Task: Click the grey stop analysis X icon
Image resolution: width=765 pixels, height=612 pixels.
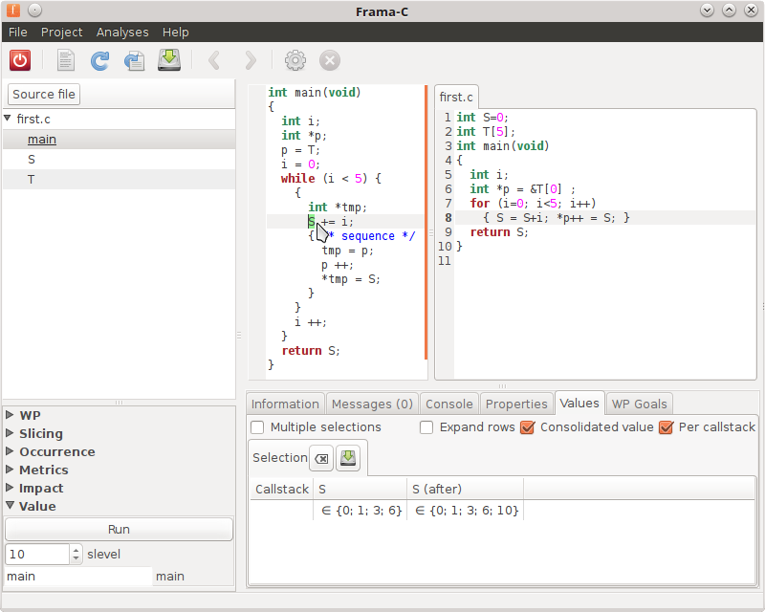Action: coord(330,60)
